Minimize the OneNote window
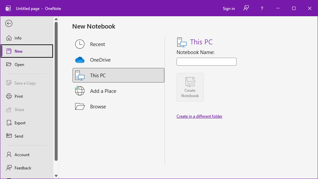This screenshot has height=179, width=318. coord(278,8)
